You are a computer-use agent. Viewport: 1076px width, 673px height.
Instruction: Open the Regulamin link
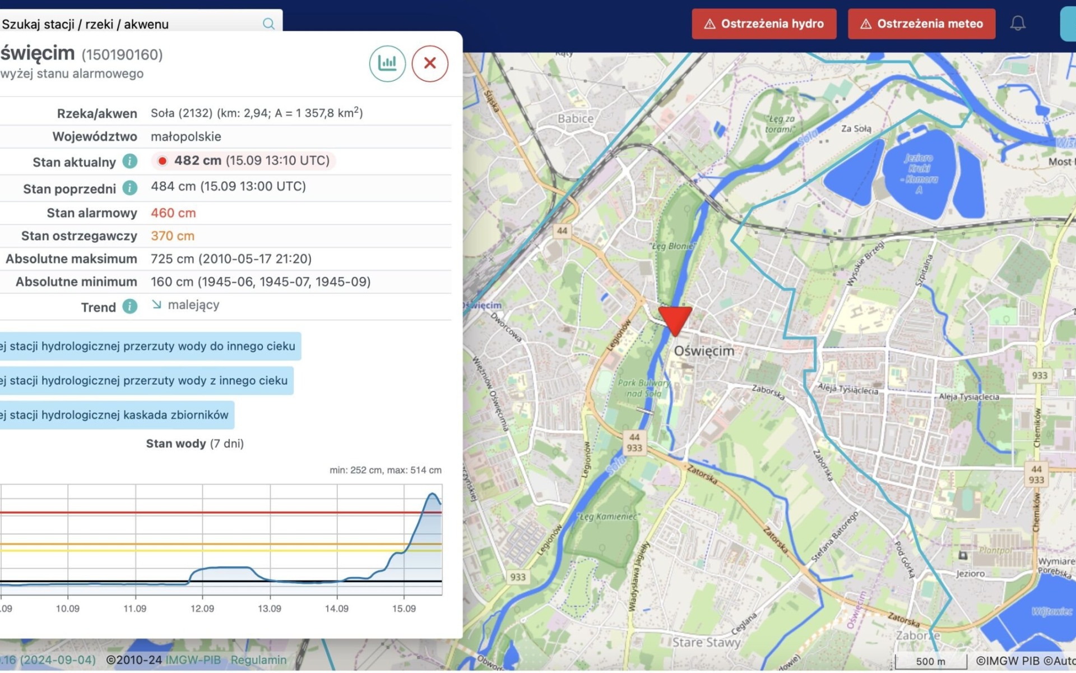point(258,660)
